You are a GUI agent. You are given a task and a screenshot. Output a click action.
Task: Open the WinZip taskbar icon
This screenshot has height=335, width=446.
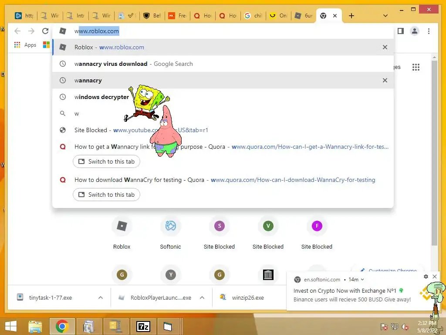click(x=115, y=326)
